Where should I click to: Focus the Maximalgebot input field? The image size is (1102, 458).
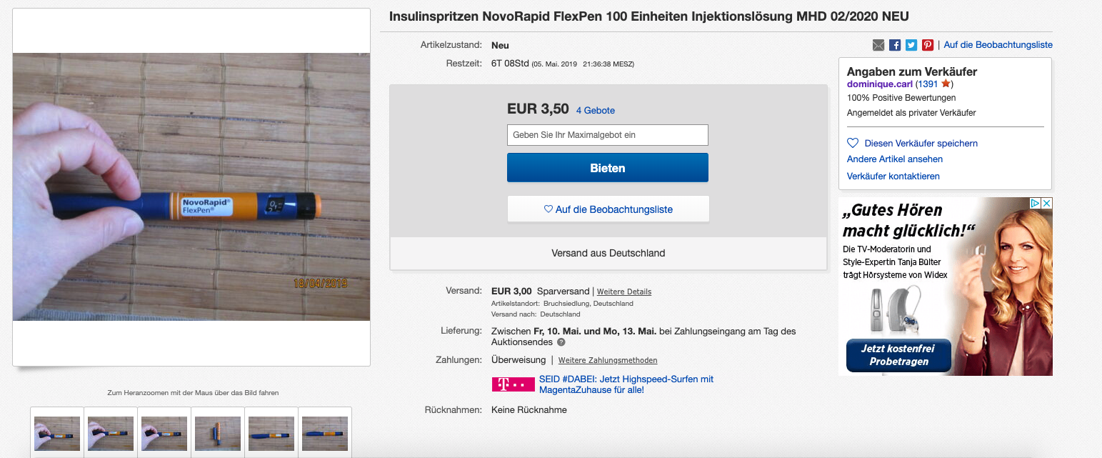608,135
